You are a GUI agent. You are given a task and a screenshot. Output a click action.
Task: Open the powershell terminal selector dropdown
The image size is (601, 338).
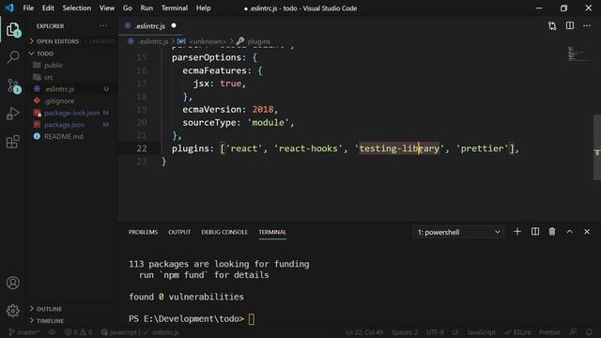[x=458, y=232]
